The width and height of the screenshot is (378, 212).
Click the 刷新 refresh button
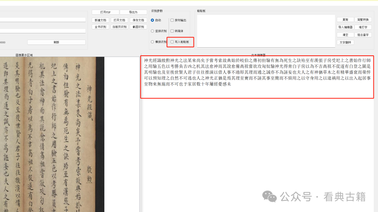pos(56,42)
